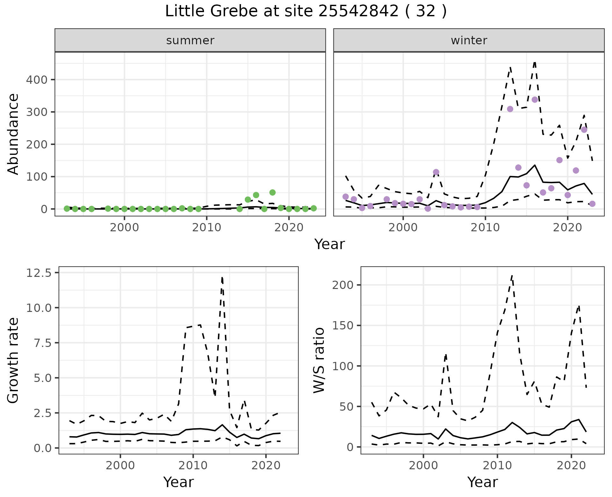Click the Abundance y-axis label
The image size is (612, 497).
(13, 134)
